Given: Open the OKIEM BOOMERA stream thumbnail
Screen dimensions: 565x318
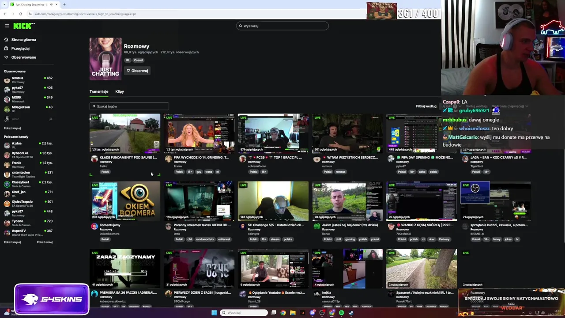Looking at the screenshot, I should 125,201.
